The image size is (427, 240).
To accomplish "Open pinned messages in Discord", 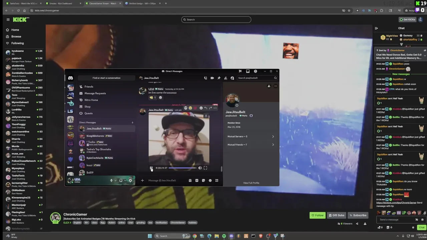I will [x=219, y=78].
